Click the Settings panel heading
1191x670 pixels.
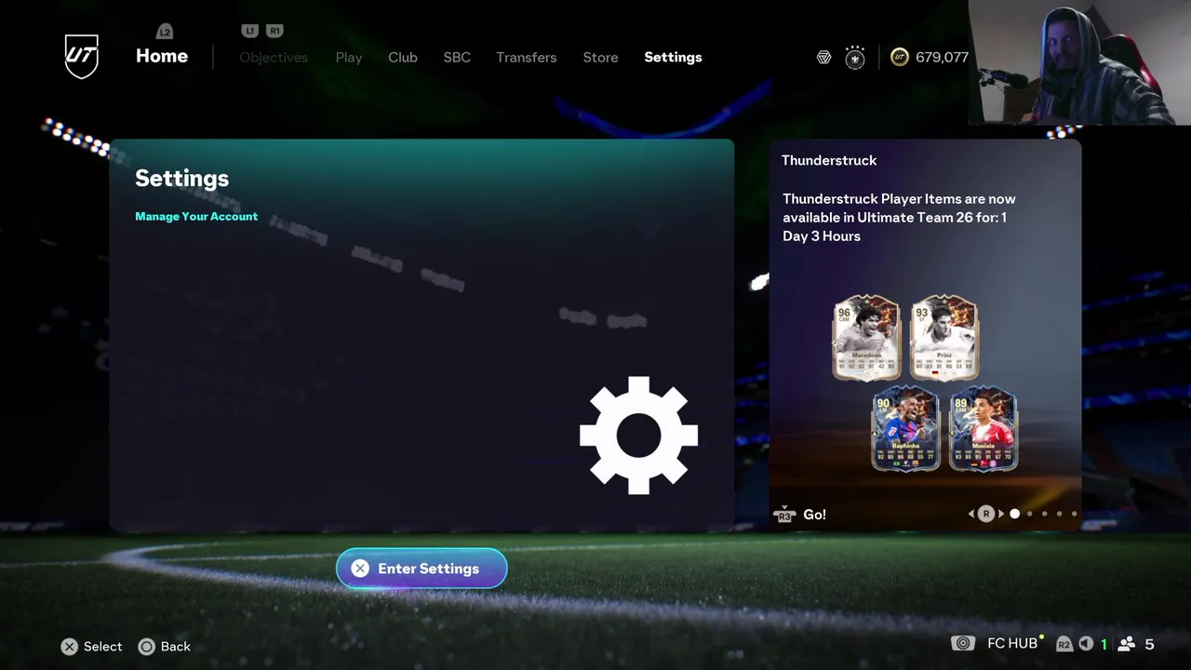(181, 179)
